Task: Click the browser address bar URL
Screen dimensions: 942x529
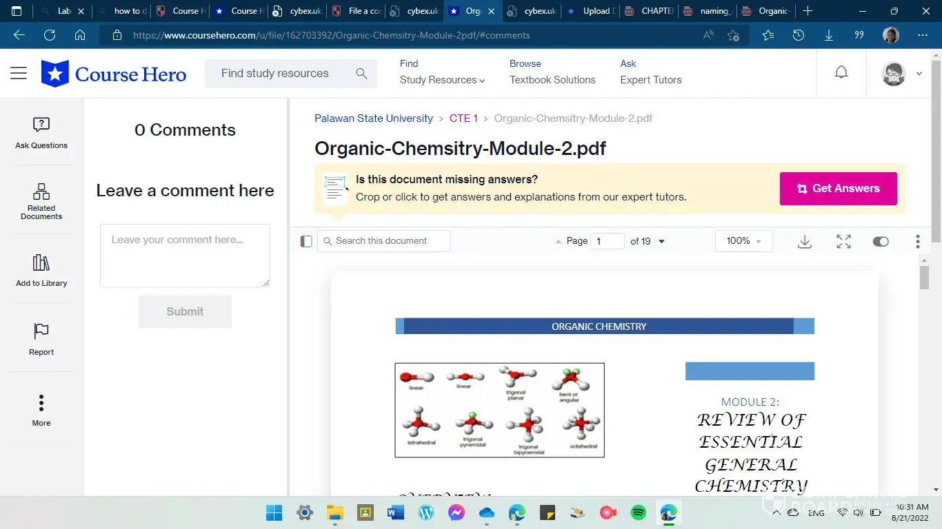Action: [x=331, y=35]
